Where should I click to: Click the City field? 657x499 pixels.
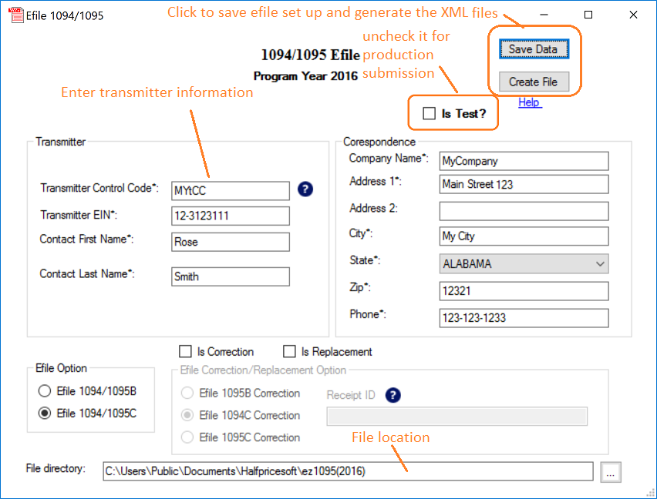[524, 236]
